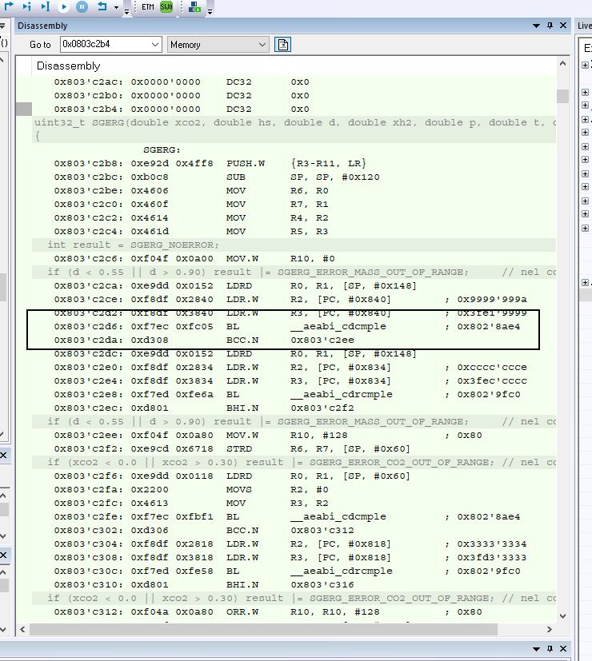Open debug toolbar overflow options
Viewport: 592px width, 661px height.
126,11
